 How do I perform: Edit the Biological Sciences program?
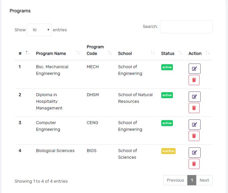pyautogui.click(x=194, y=153)
